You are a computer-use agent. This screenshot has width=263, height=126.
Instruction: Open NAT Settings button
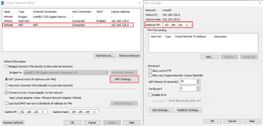(124, 79)
